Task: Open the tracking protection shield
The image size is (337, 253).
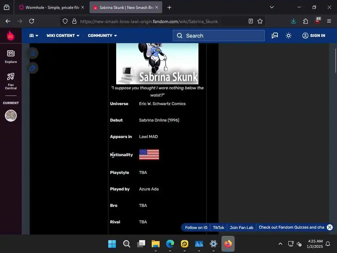Action: [65, 21]
